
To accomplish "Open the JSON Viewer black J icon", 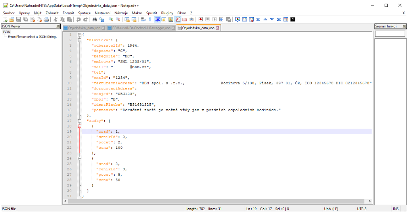I will [x=293, y=19].
